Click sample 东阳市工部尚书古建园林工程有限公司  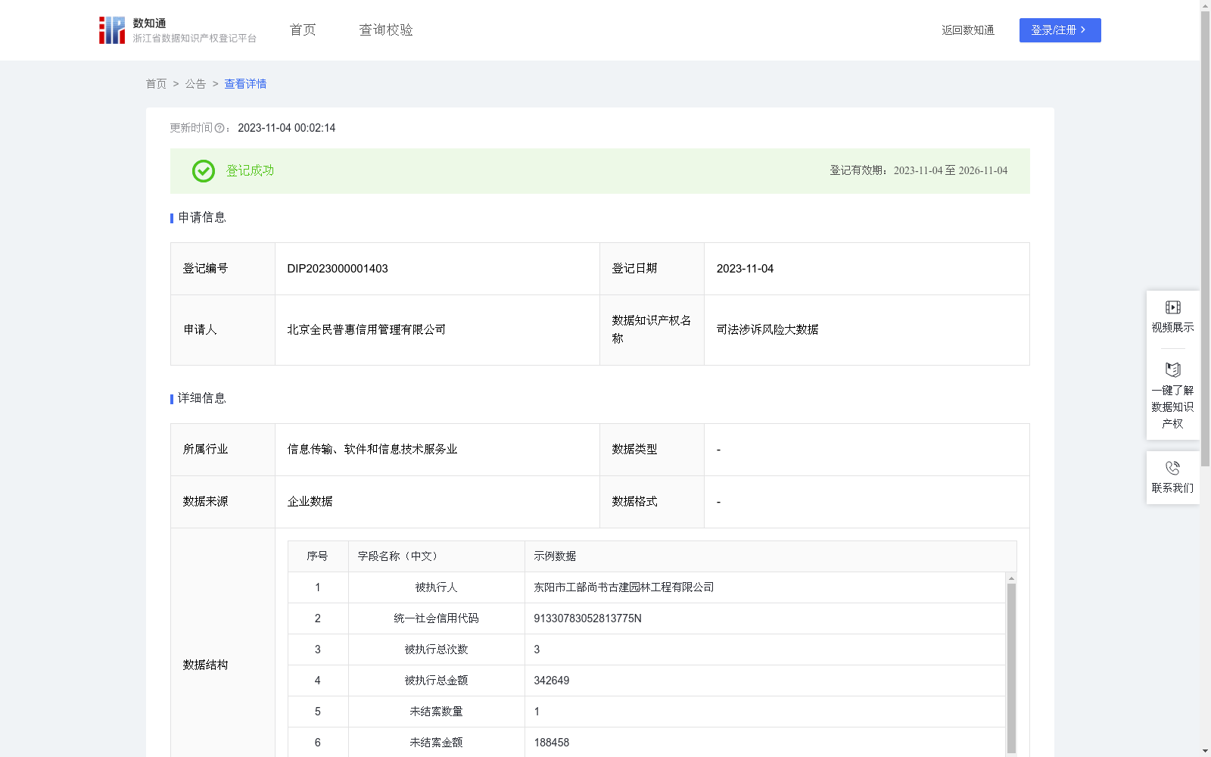[624, 587]
